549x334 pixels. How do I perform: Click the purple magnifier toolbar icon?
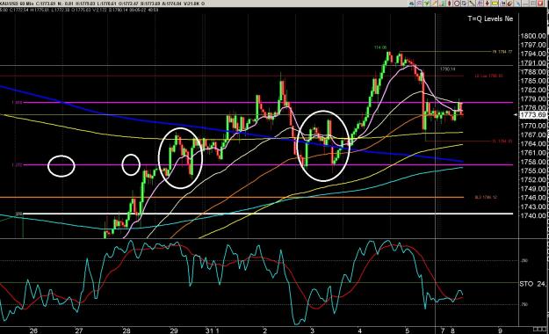pyautogui.click(x=419, y=4)
